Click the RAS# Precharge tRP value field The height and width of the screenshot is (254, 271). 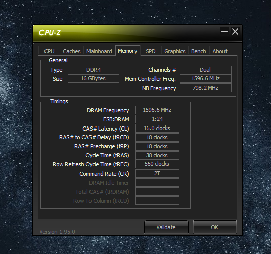pos(157,146)
